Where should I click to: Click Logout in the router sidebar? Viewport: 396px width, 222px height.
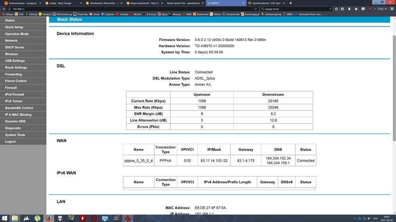[x=11, y=141]
